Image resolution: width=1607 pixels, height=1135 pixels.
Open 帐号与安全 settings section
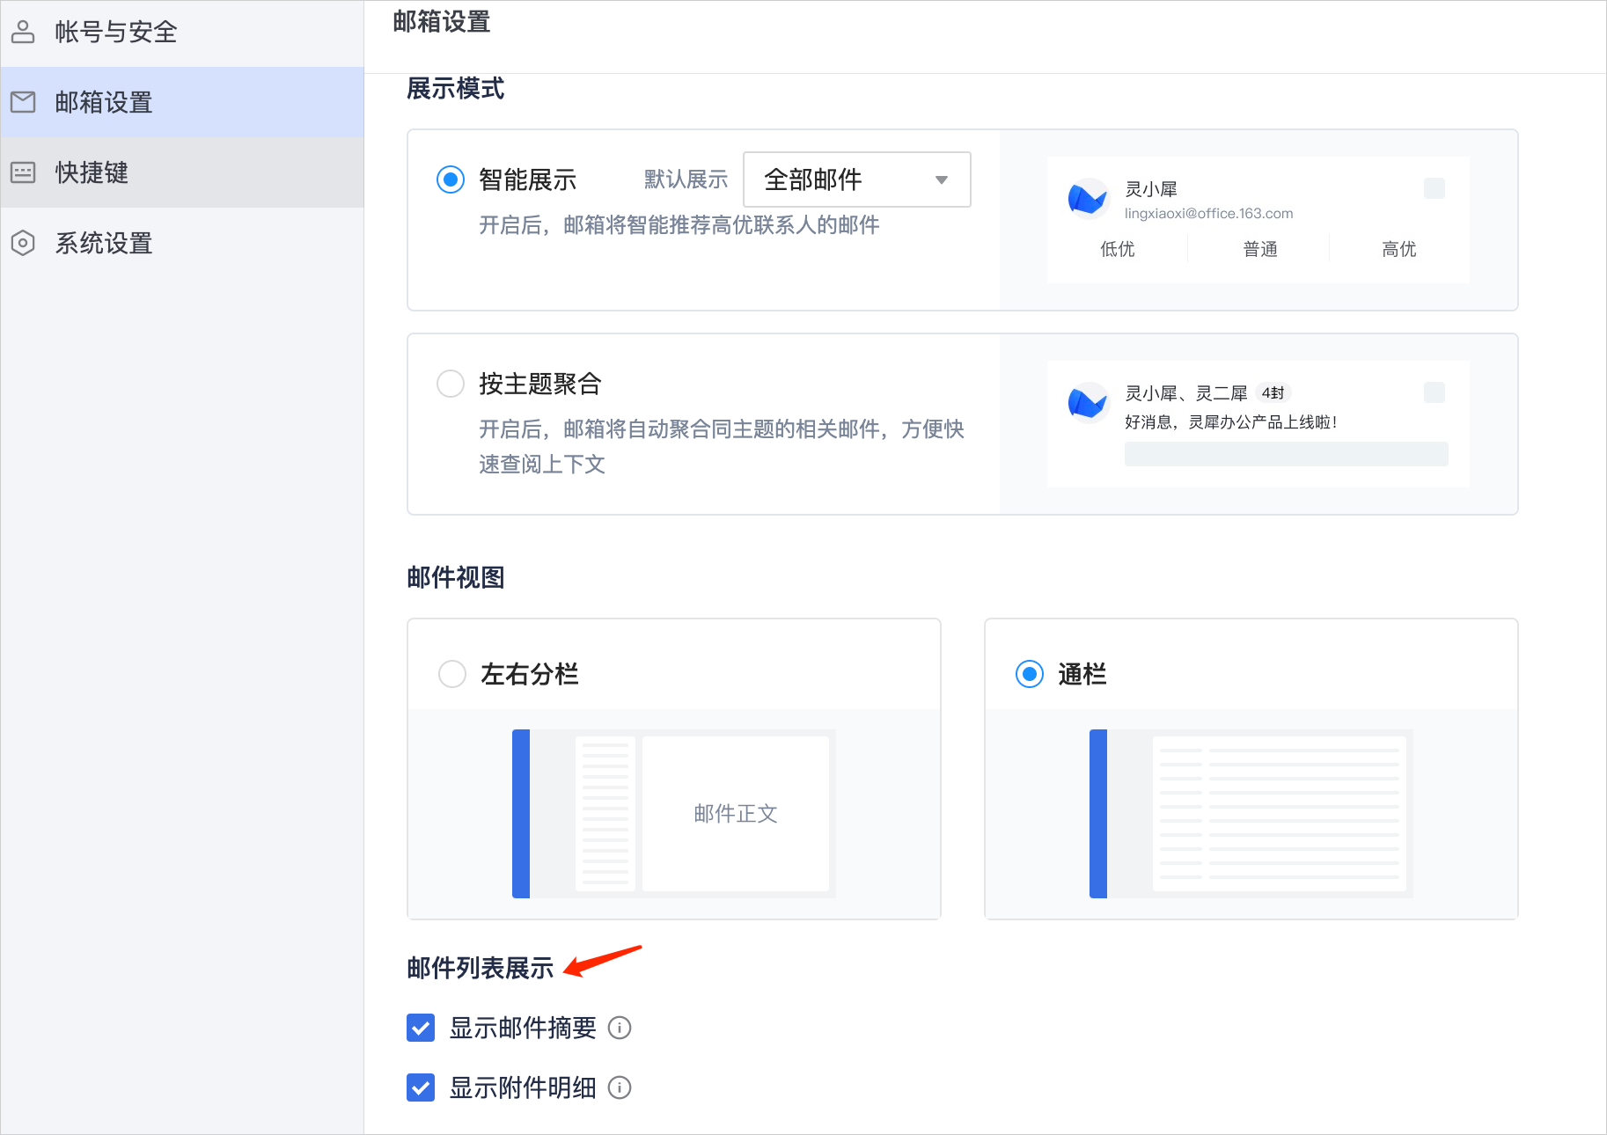pyautogui.click(x=182, y=32)
